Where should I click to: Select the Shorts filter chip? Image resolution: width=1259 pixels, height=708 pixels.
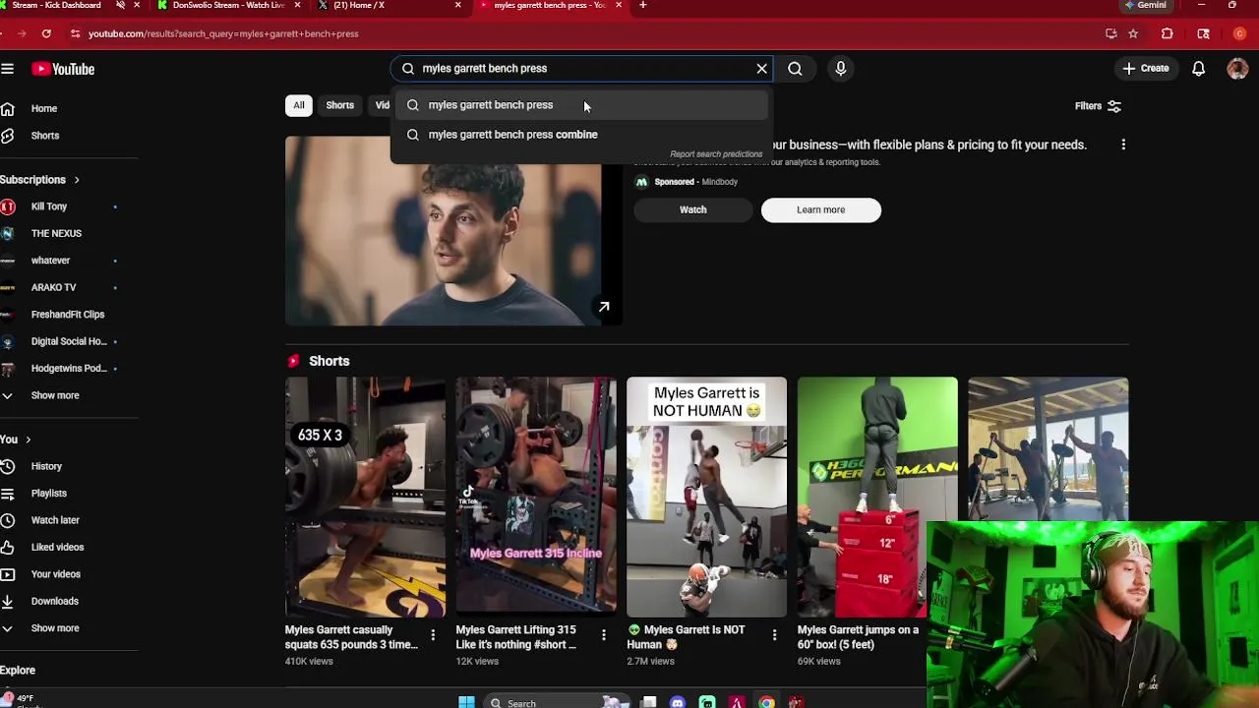point(340,105)
